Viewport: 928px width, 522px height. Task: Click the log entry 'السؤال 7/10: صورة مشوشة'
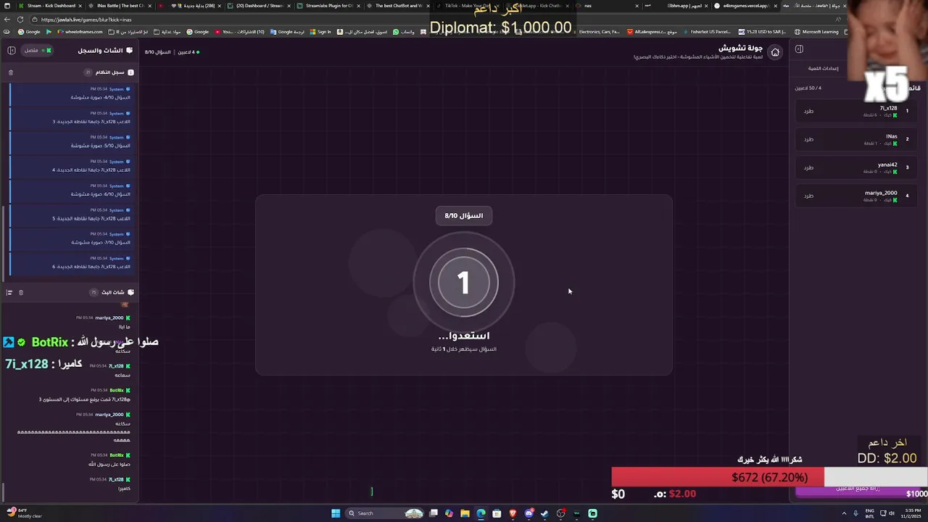(100, 242)
